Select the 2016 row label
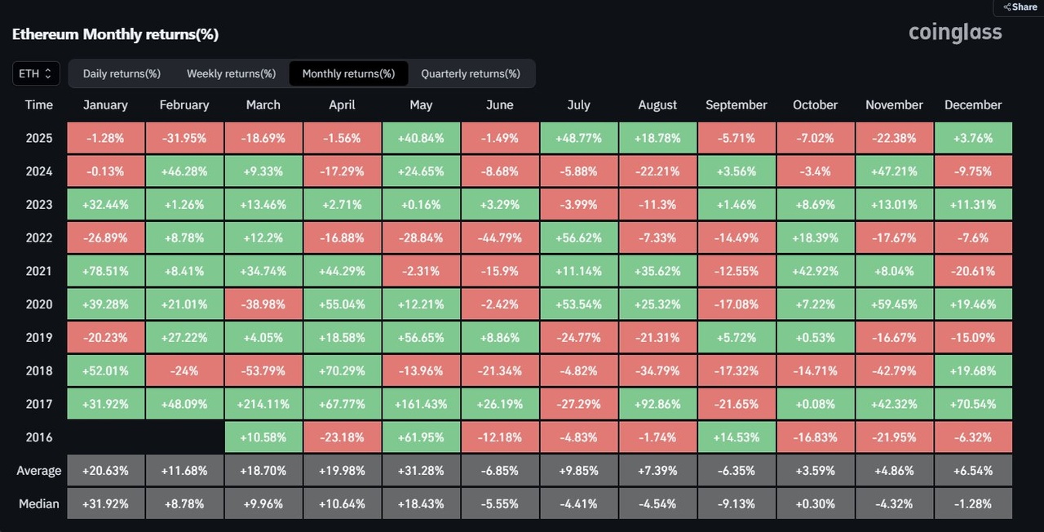Viewport: 1044px width, 532px height. coord(38,437)
